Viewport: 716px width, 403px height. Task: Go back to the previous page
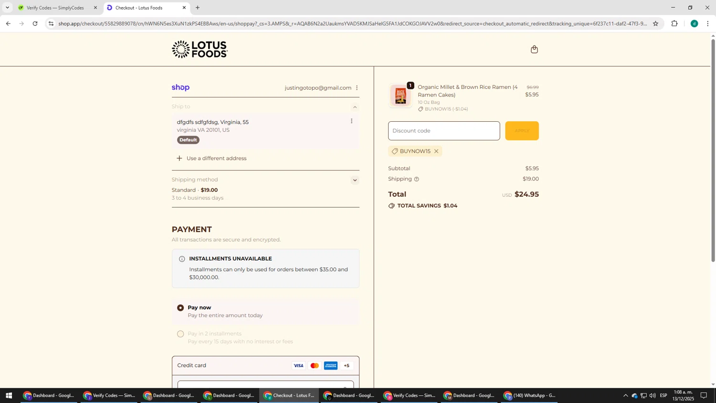tap(8, 23)
